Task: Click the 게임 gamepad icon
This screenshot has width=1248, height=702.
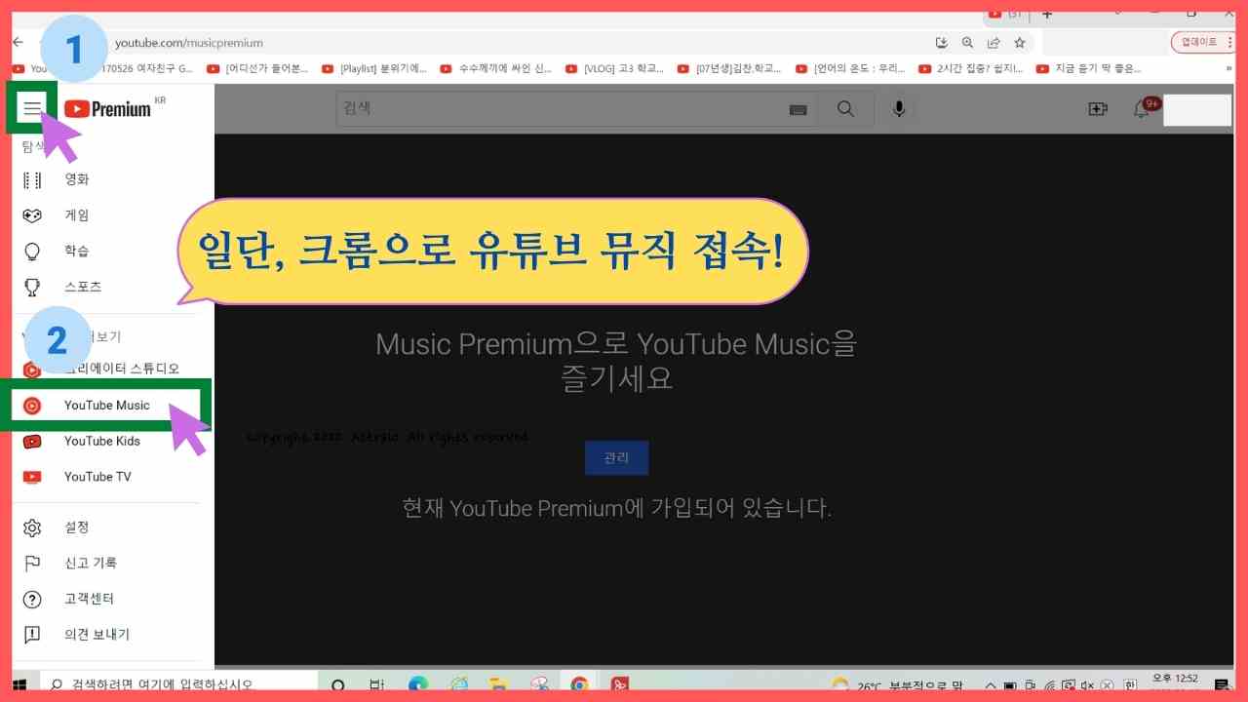Action: (x=32, y=215)
